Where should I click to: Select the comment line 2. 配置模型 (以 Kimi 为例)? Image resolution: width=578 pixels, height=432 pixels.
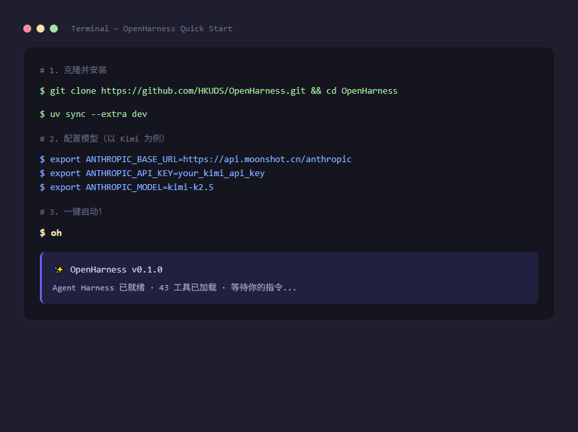coord(102,138)
